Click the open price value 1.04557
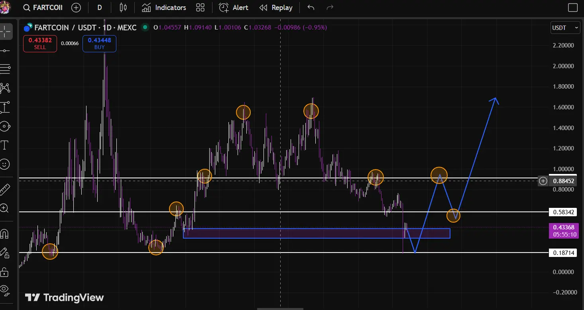584x310 pixels. tap(170, 28)
